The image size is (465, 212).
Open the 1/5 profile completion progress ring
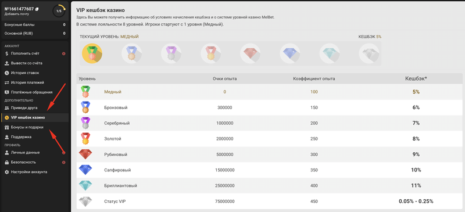(x=59, y=11)
